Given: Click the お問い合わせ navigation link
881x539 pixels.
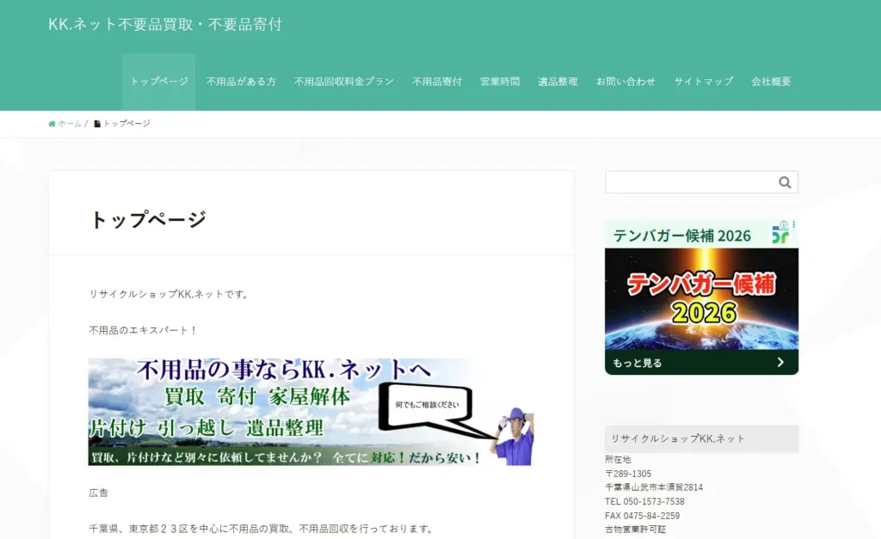Looking at the screenshot, I should tap(625, 82).
